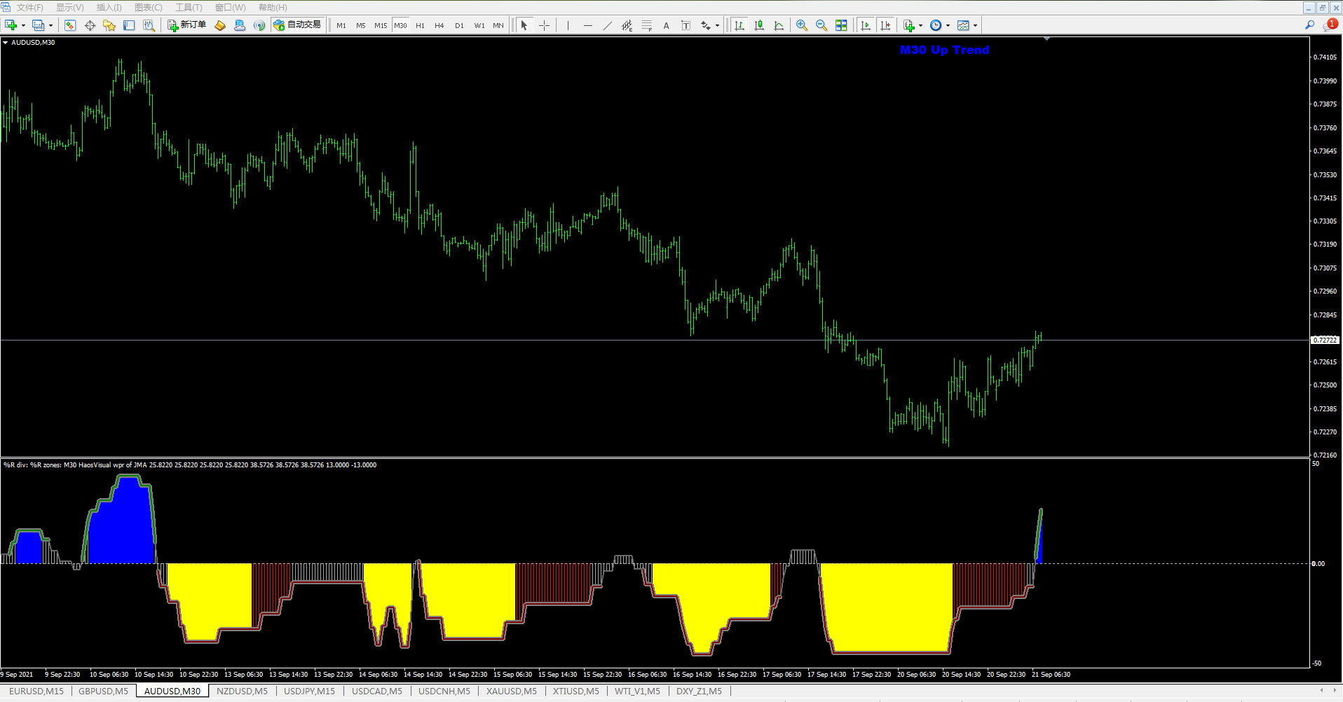
Task: Select the text label tool
Action: click(x=686, y=25)
